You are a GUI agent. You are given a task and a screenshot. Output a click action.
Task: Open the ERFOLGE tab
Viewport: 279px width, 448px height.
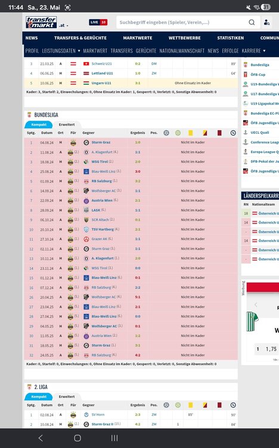tap(230, 51)
